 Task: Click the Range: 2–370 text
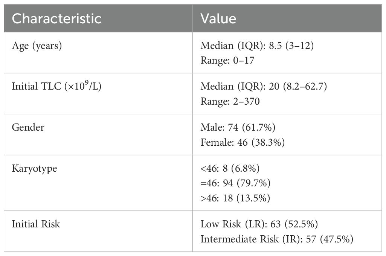230,101
